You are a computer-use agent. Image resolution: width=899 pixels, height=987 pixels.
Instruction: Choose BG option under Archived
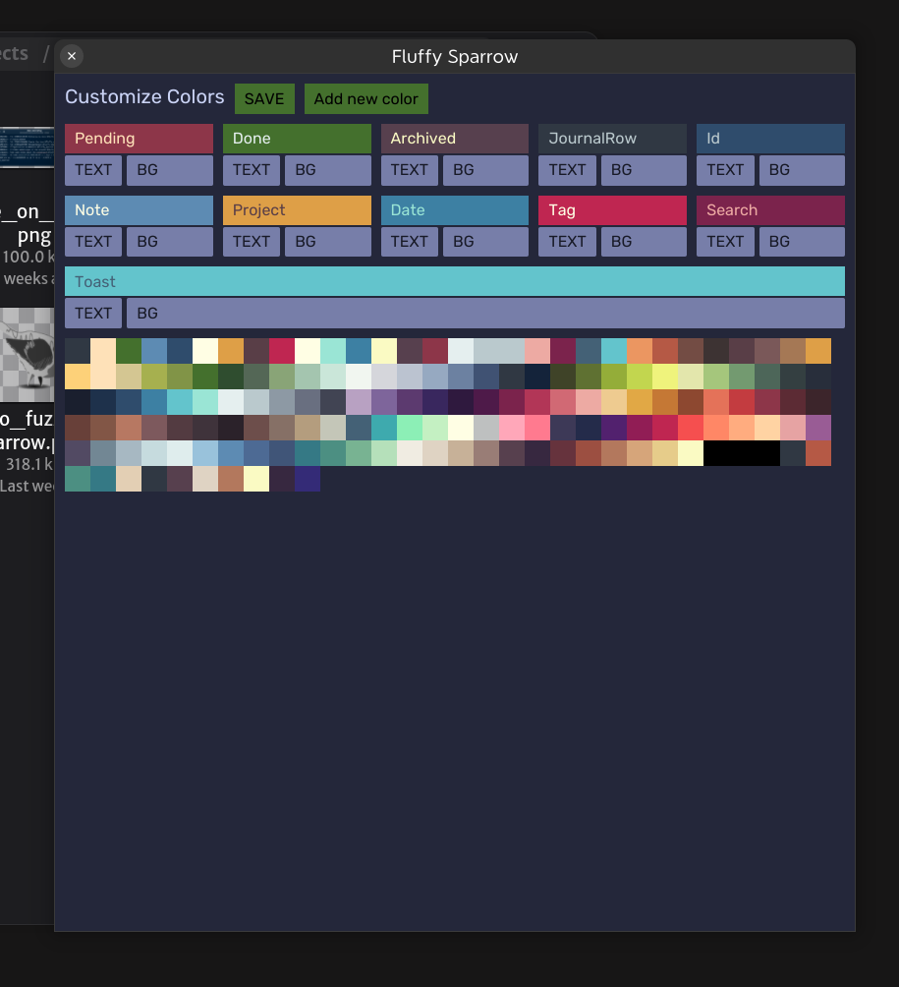pos(485,170)
